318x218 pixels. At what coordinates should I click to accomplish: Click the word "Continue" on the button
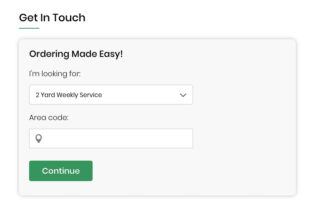point(61,171)
